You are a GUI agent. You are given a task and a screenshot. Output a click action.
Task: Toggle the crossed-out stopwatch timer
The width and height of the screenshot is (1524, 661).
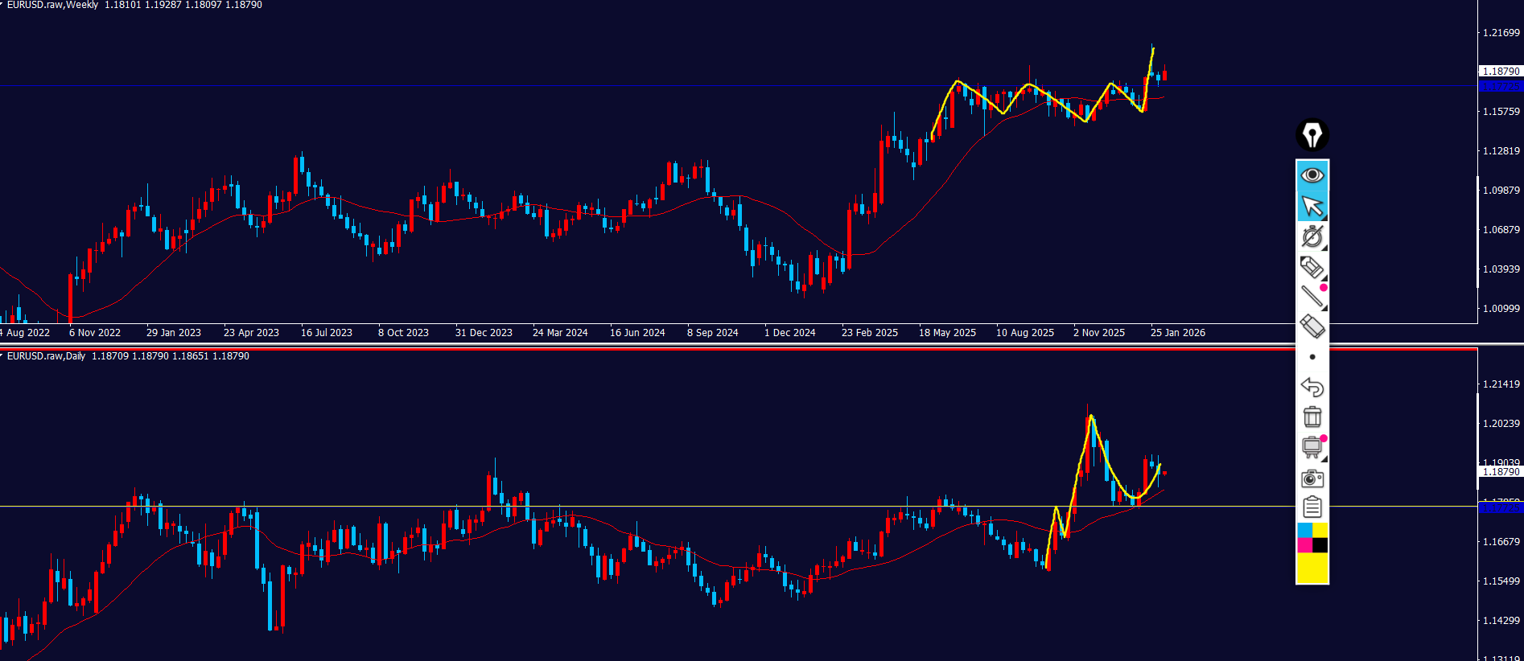tap(1312, 236)
